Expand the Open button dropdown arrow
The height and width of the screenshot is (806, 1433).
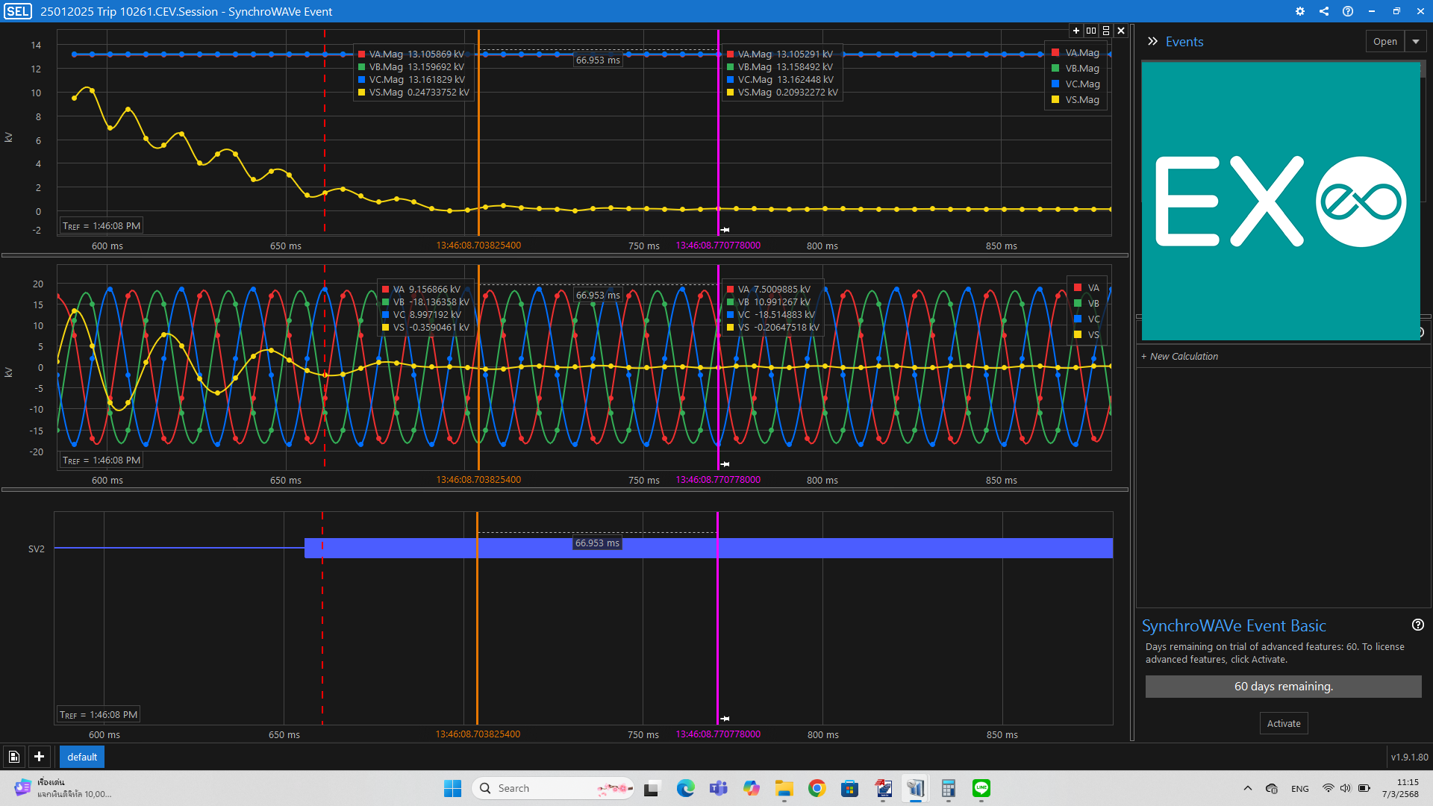1416,42
